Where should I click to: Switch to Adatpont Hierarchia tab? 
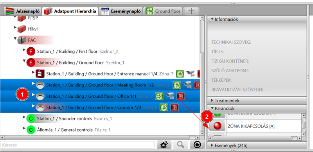coord(70,11)
